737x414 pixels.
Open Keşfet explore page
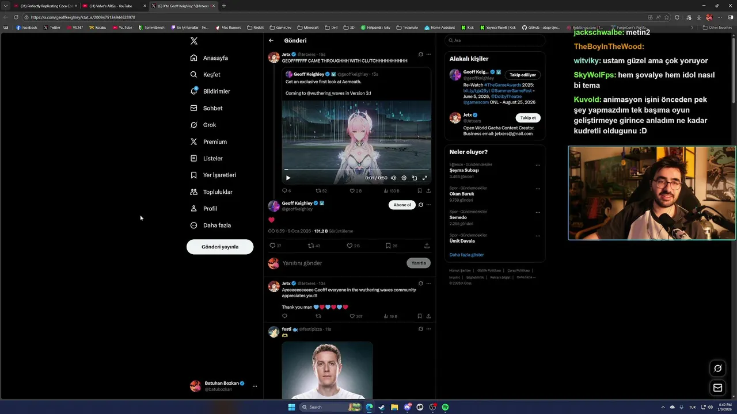(206, 75)
